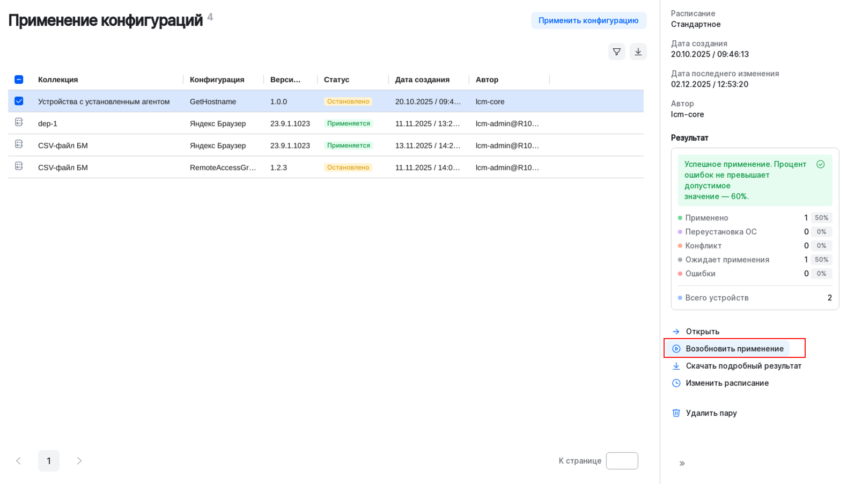
Task: Open the filter icon above the table
Action: (616, 52)
